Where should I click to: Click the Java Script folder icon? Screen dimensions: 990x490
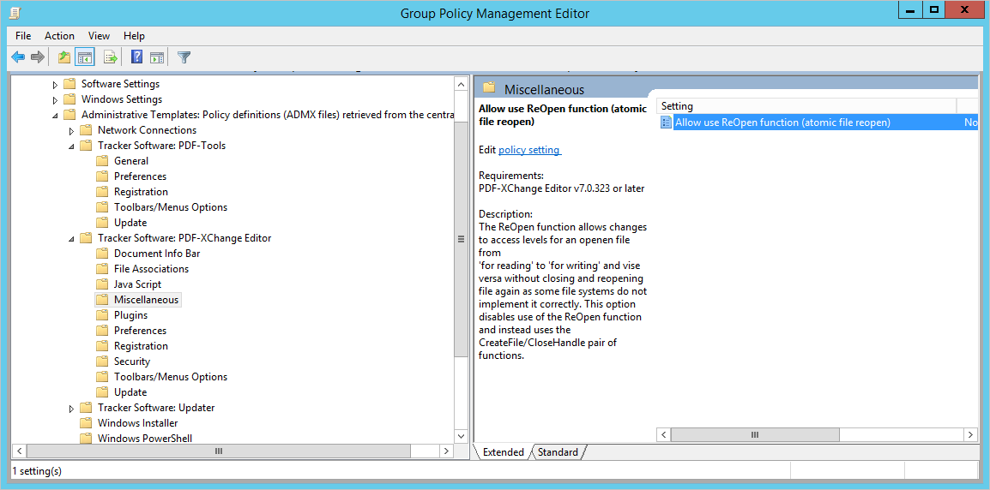pyautogui.click(x=102, y=284)
